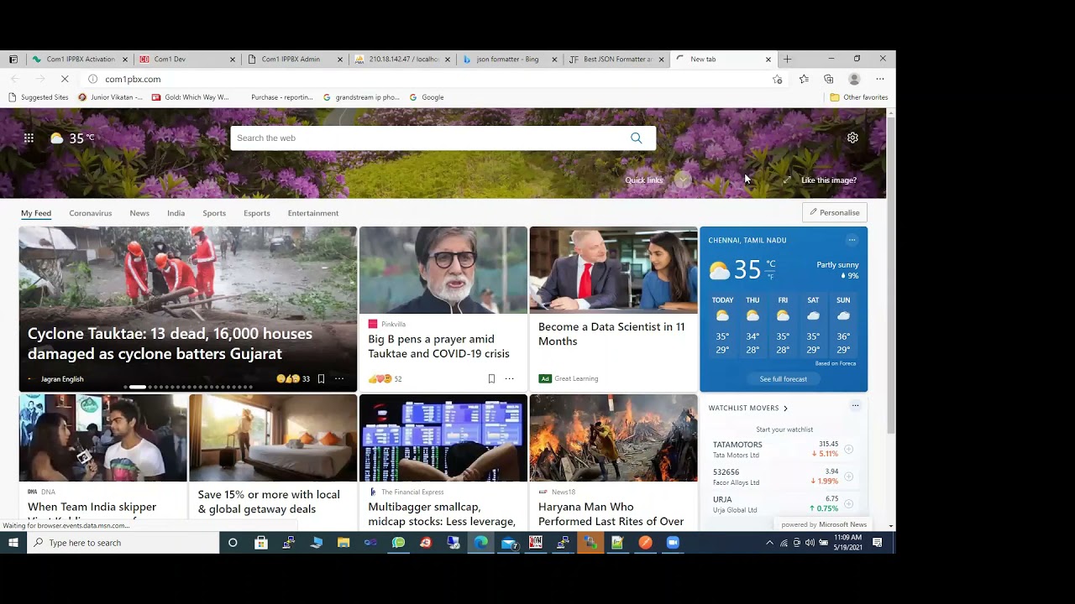This screenshot has height=604, width=1075.
Task: Select the India feed tab
Action: [176, 213]
